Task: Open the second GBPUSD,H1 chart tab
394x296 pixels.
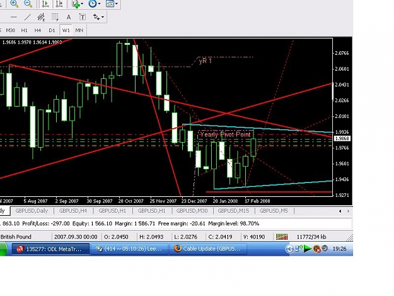Action: 151,211
